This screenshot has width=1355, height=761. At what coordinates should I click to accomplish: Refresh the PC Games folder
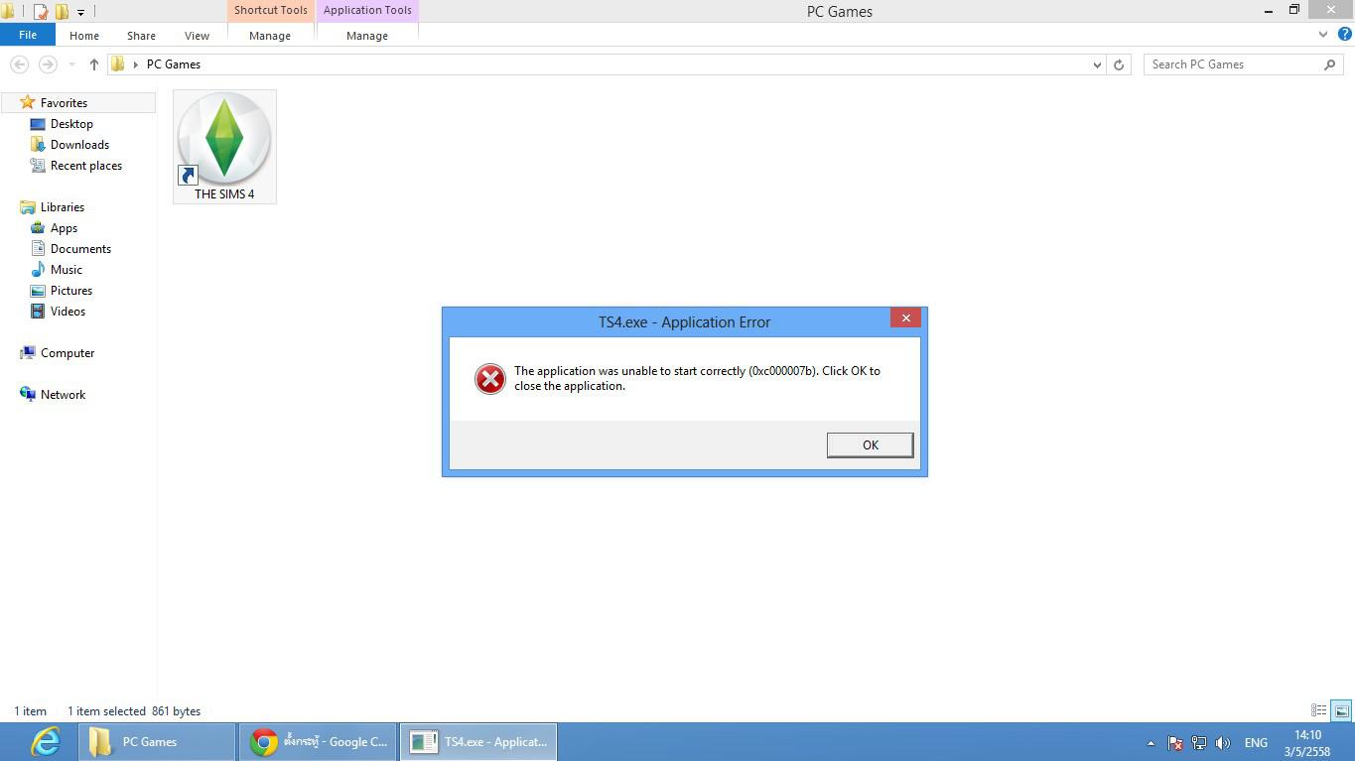tap(1119, 64)
